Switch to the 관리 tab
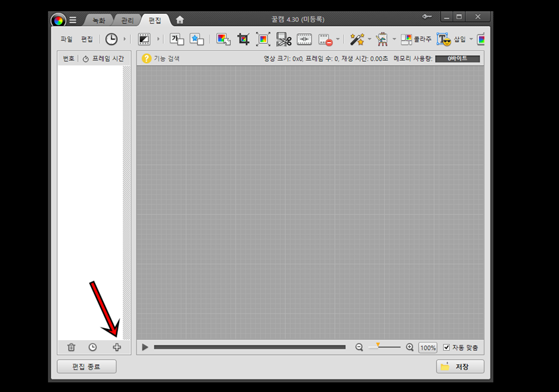The height and width of the screenshot is (392, 559). tap(127, 21)
